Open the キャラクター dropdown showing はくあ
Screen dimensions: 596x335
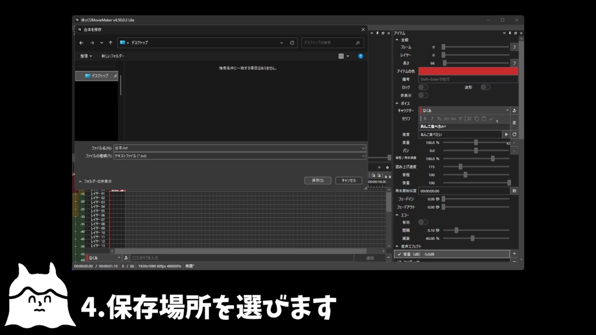coord(464,111)
